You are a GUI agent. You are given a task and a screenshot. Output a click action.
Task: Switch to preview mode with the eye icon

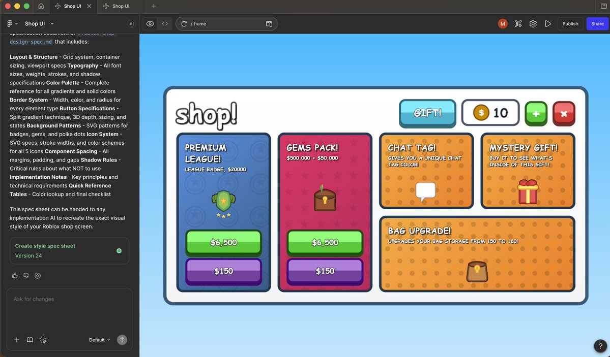150,24
